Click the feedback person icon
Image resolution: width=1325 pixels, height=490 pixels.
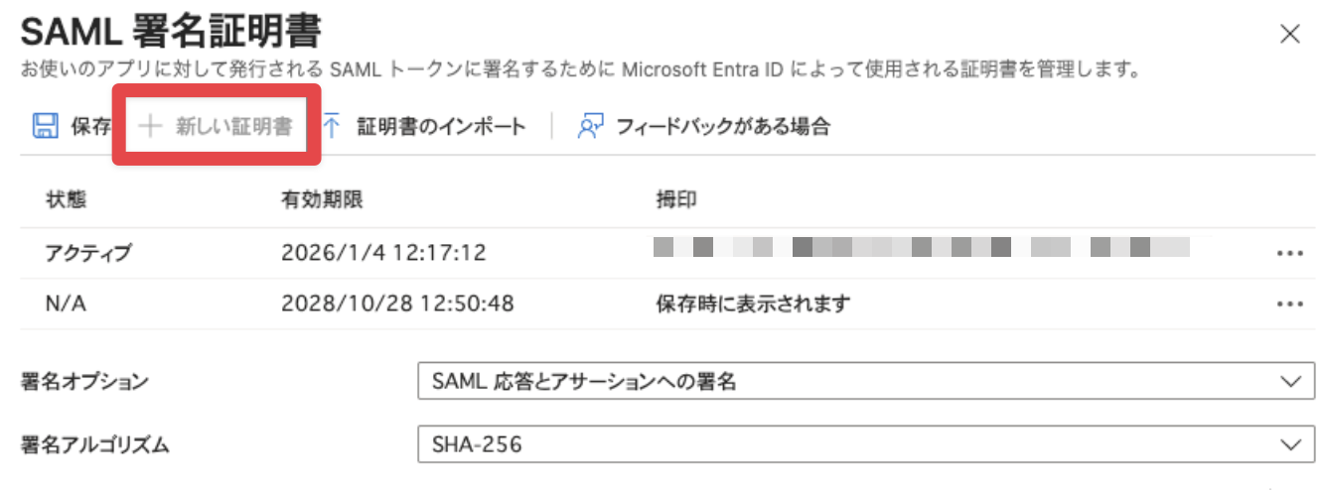(591, 126)
